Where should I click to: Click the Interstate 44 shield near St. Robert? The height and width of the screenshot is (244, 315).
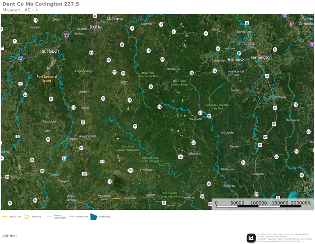(20, 59)
